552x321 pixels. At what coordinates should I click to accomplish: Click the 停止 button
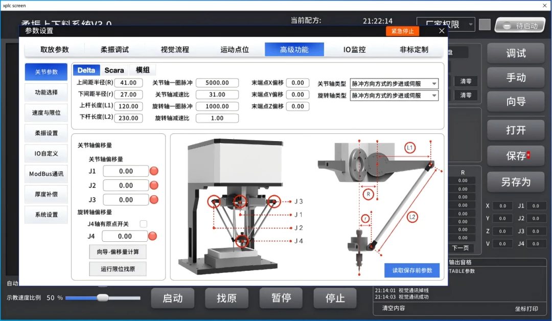tap(335, 298)
